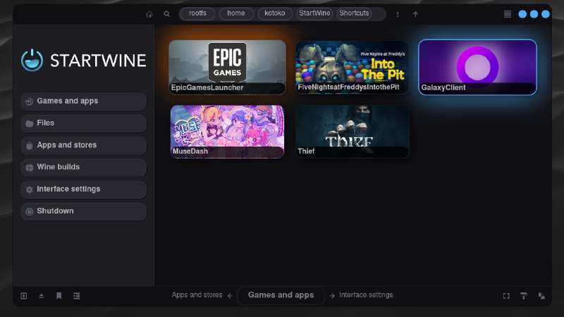Go to previous page Apps and stores
This screenshot has height=317, width=564.
point(197,295)
